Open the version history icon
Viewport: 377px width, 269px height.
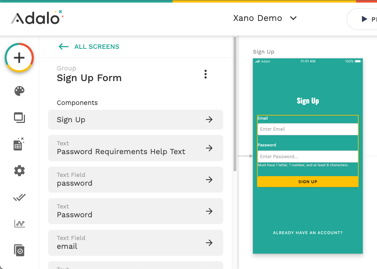click(x=19, y=250)
